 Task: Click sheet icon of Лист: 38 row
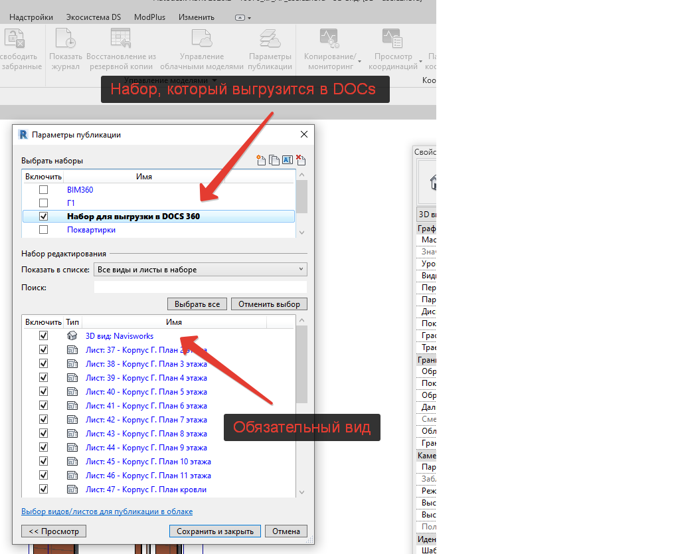pyautogui.click(x=72, y=363)
